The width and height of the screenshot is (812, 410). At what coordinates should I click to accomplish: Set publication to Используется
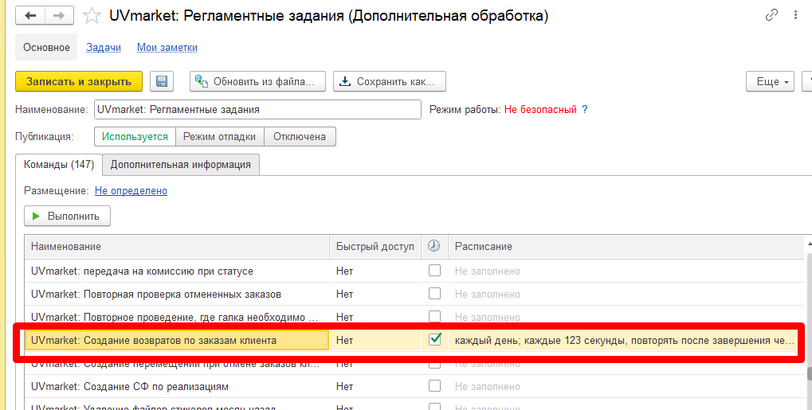click(135, 137)
